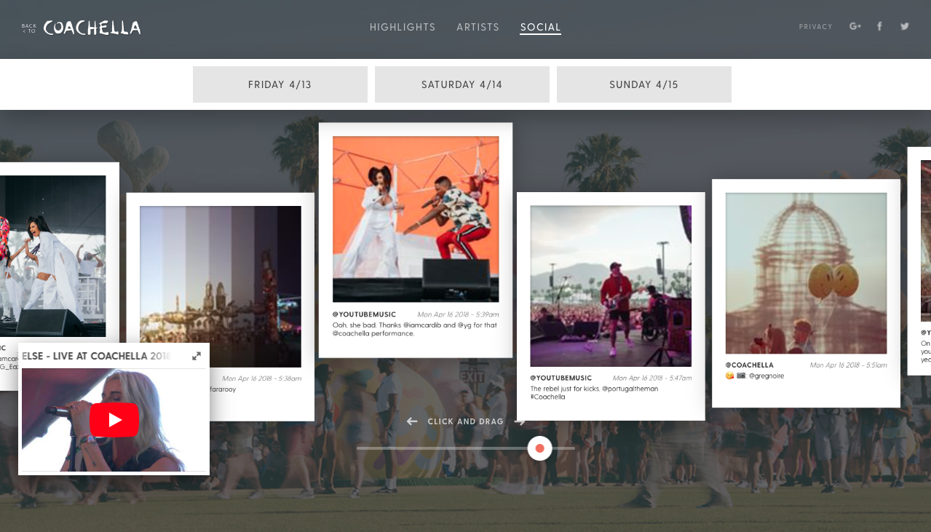The image size is (931, 532).
Task: Filter posts by Saturday 4/14
Action: [462, 84]
